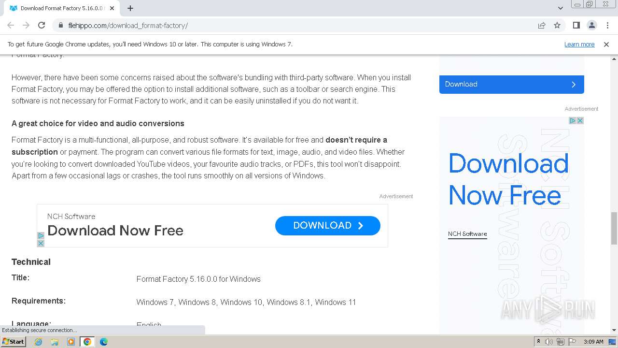Close the banner advertisement
The image size is (618, 348).
41,243
